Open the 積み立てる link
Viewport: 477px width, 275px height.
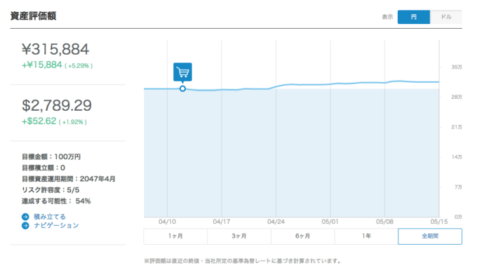pos(50,217)
